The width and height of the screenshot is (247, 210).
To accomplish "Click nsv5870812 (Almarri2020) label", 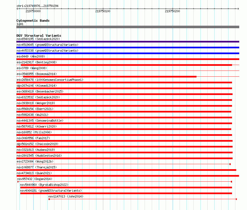I will (x=37, y=126).
